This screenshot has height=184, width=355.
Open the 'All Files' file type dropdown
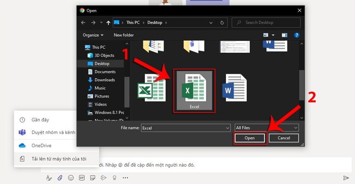tap(267, 128)
